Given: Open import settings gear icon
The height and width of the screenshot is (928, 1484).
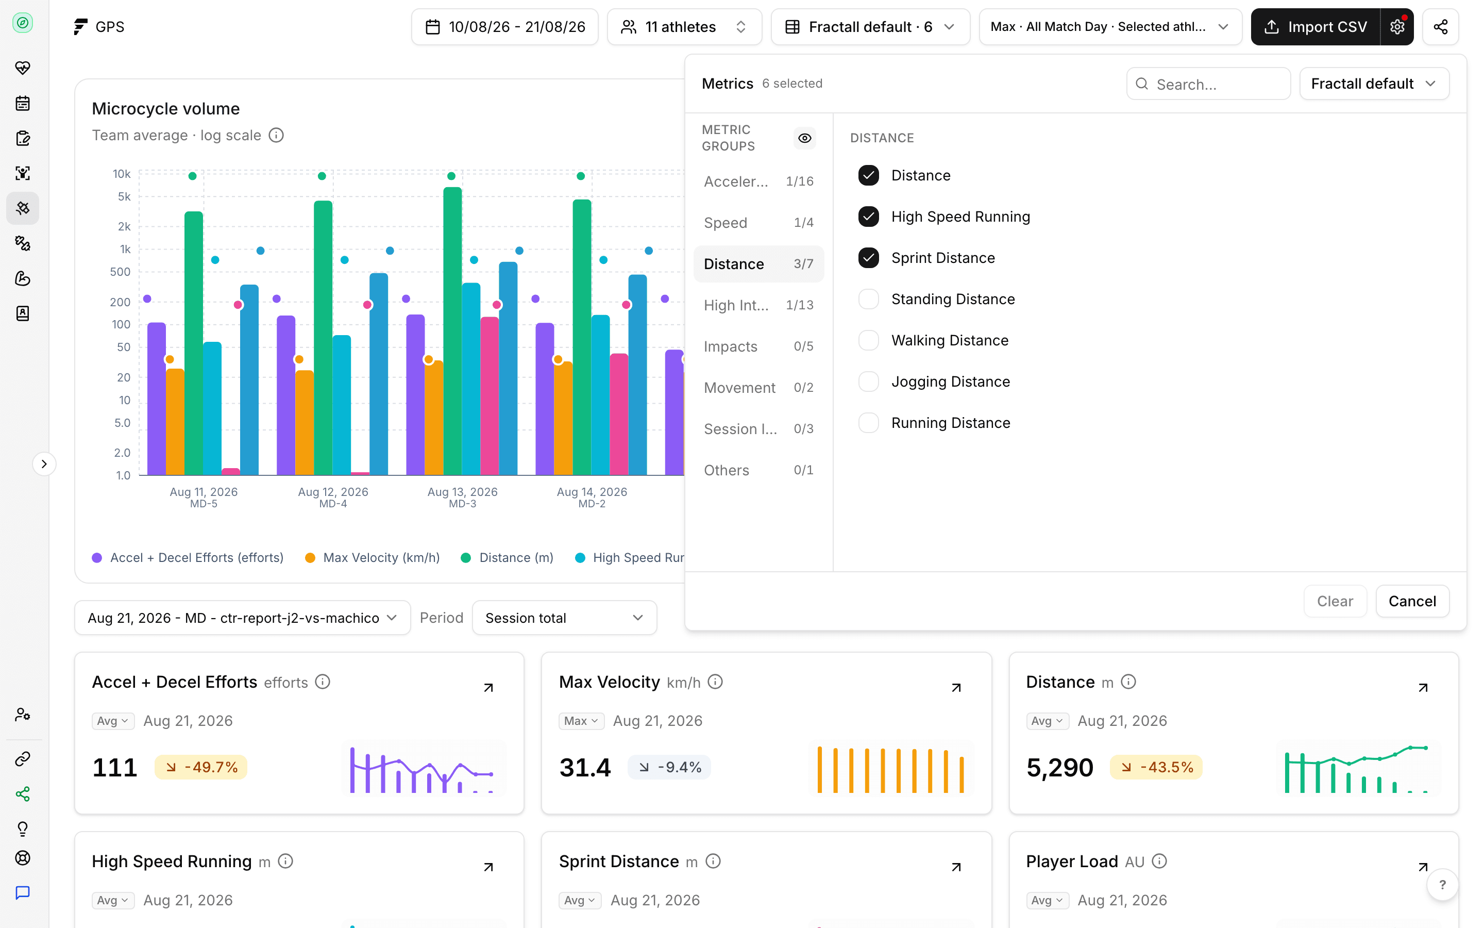Looking at the screenshot, I should click(x=1397, y=27).
